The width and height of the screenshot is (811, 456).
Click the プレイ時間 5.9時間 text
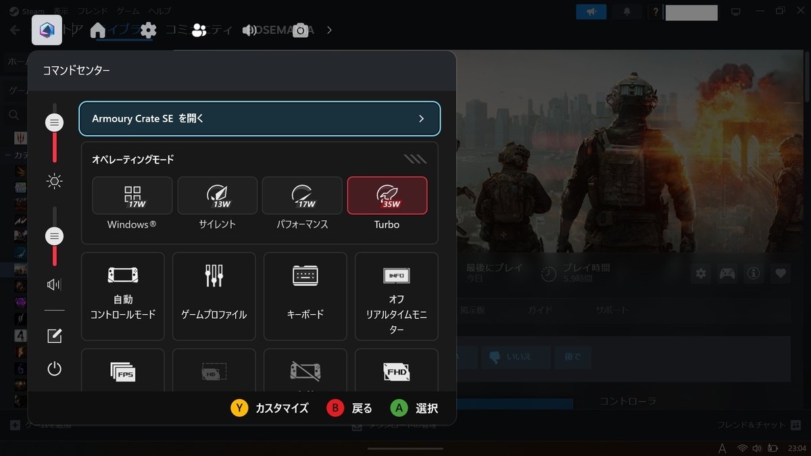coord(587,273)
